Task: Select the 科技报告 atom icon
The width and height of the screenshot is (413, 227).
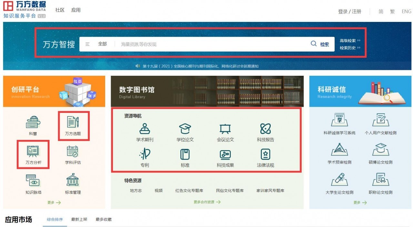Action: pos(265,129)
